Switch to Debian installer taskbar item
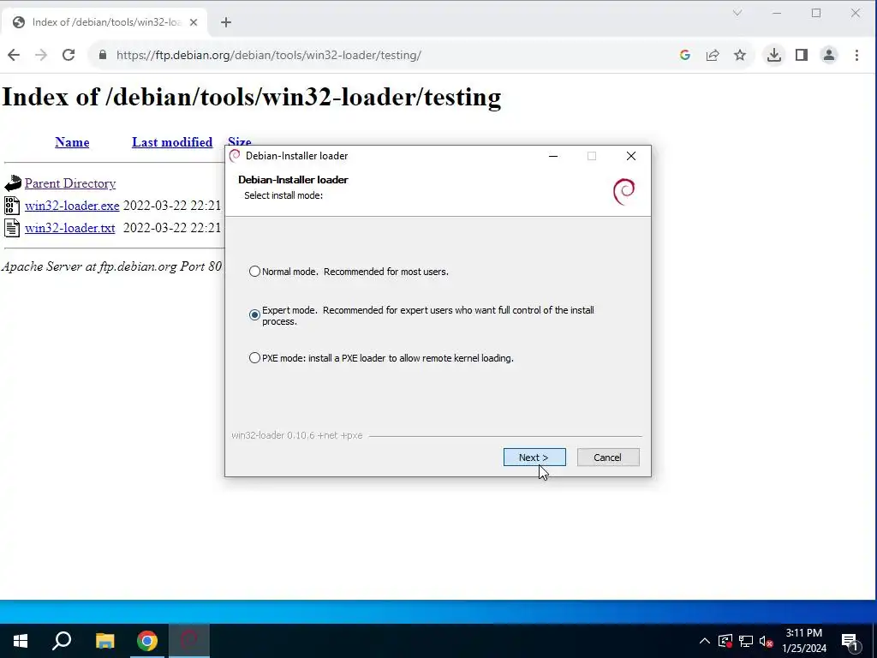 (189, 641)
